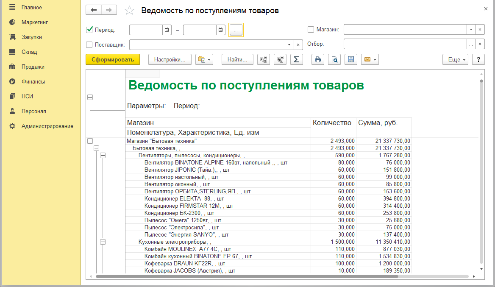Open the Еще menu
Screen dimensions: 495x287
click(455, 59)
